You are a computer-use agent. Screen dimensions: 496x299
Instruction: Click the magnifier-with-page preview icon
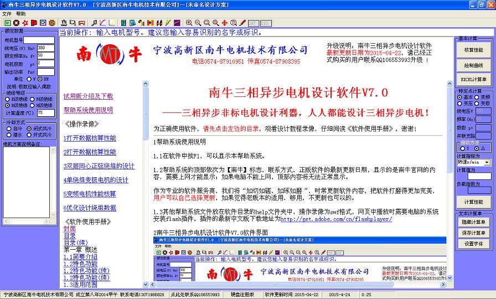coord(73,23)
